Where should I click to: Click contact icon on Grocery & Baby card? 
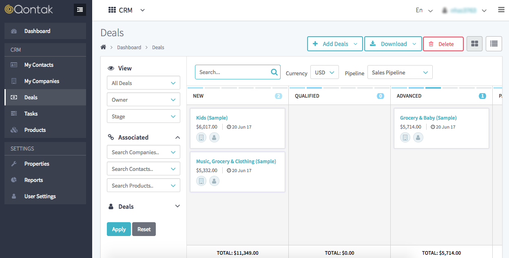point(418,138)
